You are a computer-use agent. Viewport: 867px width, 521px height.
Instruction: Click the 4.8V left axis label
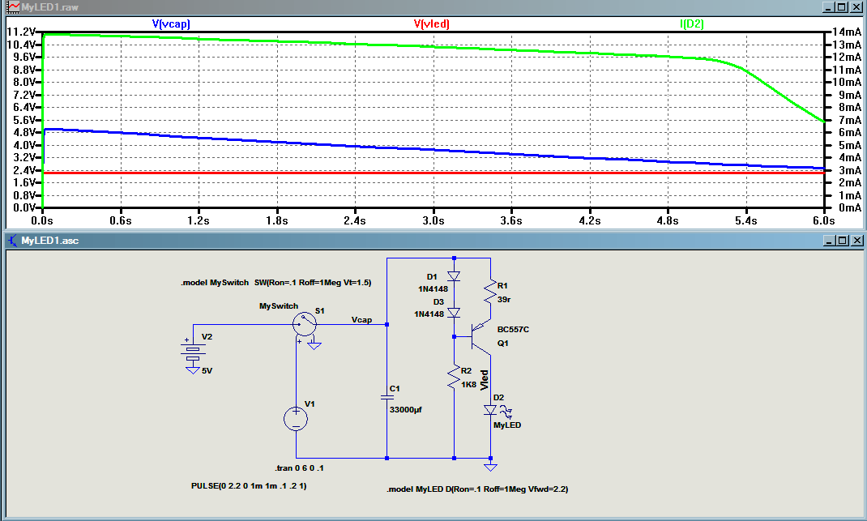(x=23, y=133)
